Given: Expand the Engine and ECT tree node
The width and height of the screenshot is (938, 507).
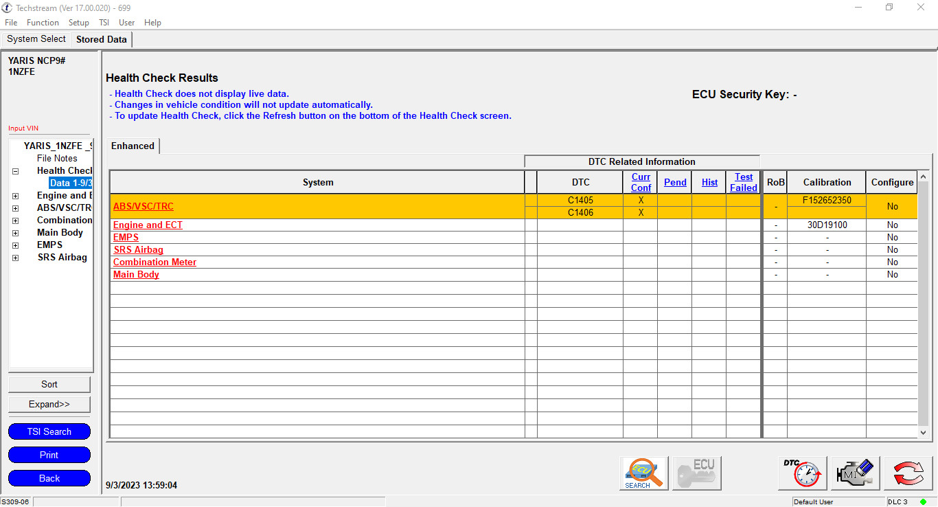Looking at the screenshot, I should (x=15, y=196).
